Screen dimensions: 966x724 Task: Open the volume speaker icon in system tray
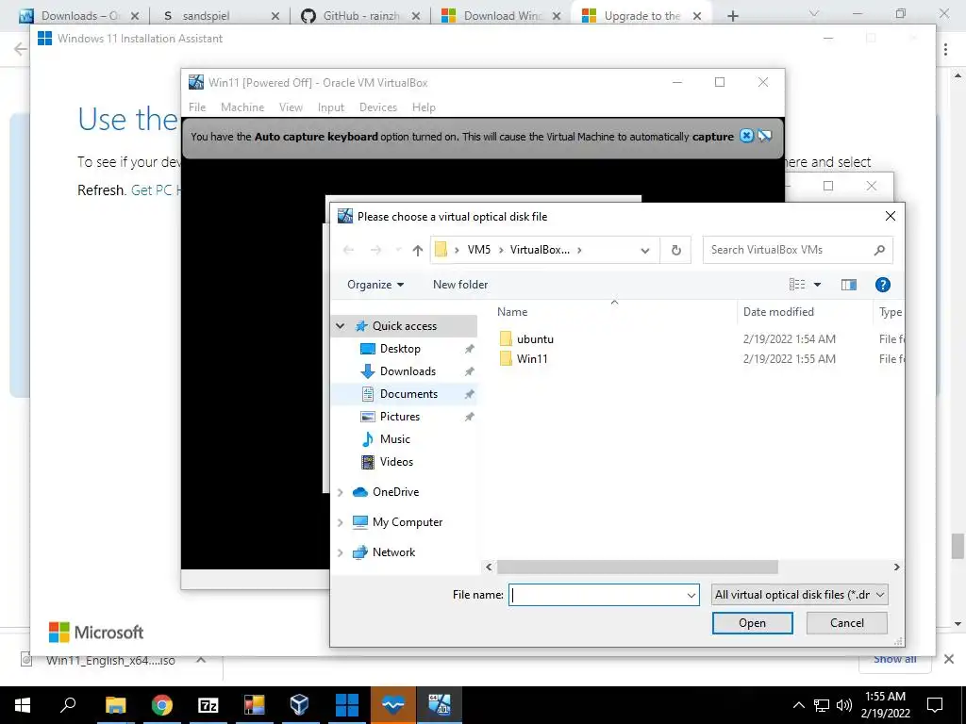[x=844, y=705]
